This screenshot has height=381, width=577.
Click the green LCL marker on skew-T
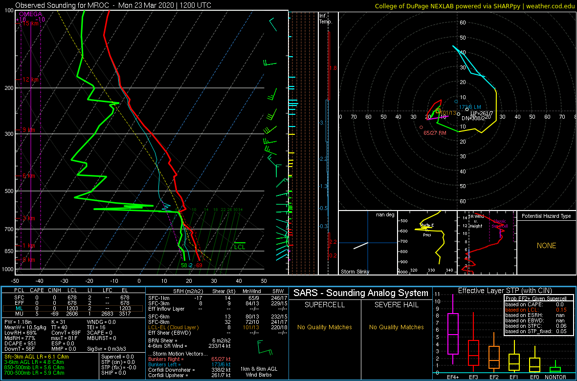click(240, 247)
